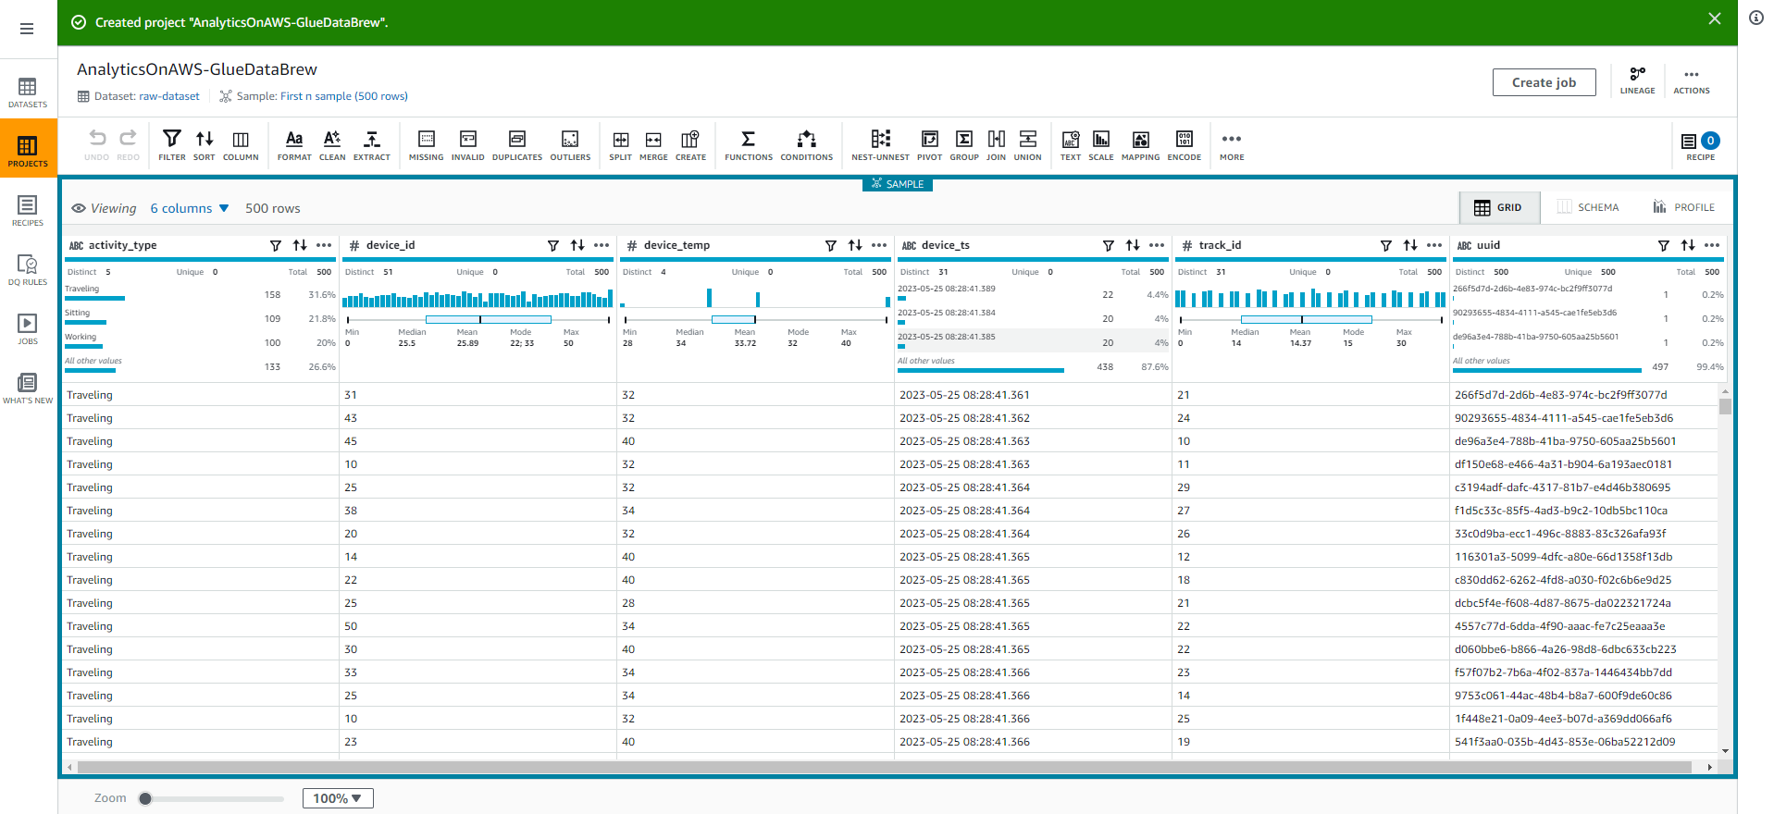Image resolution: width=1774 pixels, height=814 pixels.
Task: Filter the device_temp column
Action: point(831,245)
